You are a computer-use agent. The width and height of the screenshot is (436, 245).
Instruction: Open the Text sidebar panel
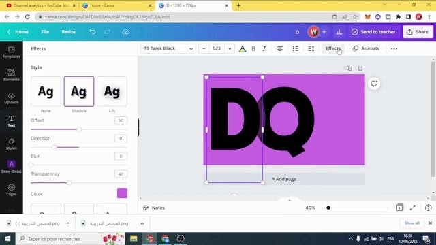point(12,121)
